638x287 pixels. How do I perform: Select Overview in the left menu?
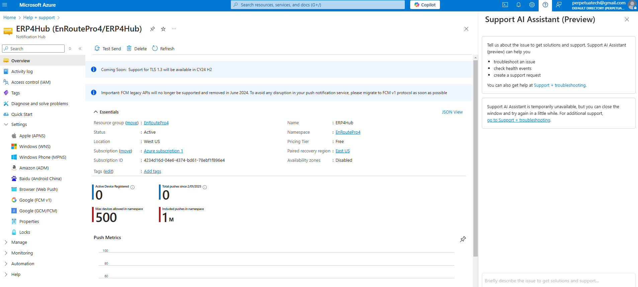(43, 61)
